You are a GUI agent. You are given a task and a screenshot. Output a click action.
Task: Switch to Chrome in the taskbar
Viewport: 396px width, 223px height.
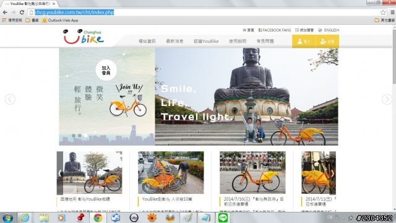click(x=98, y=217)
